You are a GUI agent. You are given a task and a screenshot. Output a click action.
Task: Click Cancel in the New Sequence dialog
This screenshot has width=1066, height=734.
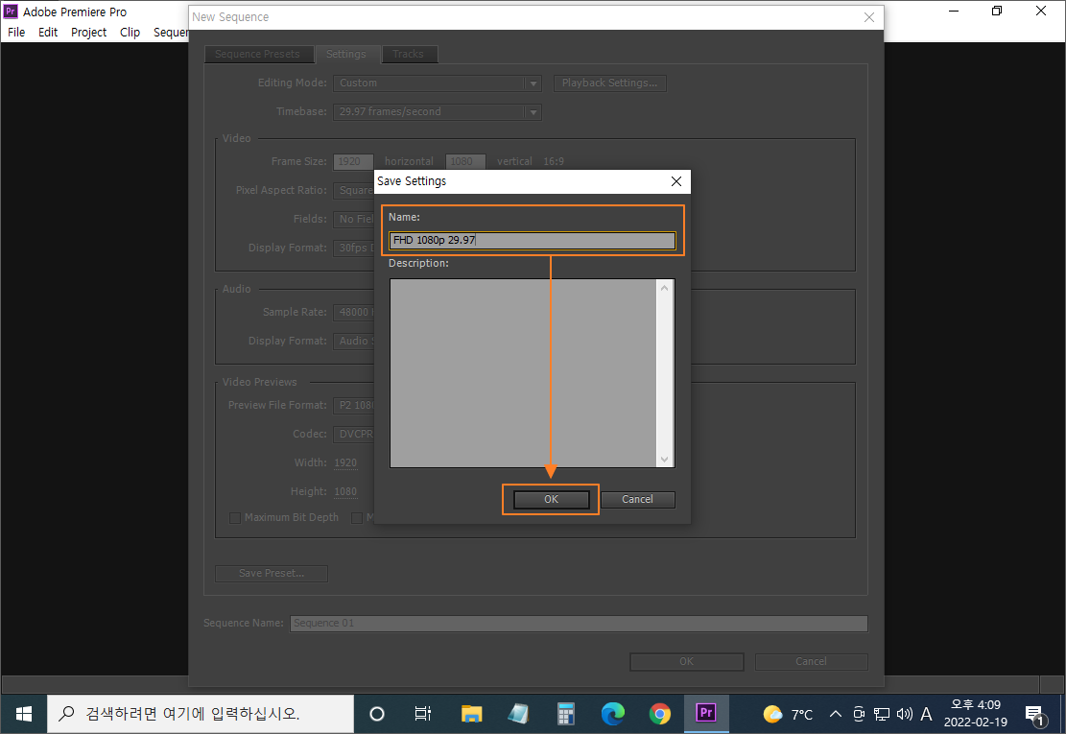click(x=811, y=662)
